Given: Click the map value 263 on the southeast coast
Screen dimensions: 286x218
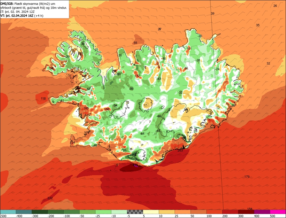Looking at the screenshot, I should coord(180,150).
